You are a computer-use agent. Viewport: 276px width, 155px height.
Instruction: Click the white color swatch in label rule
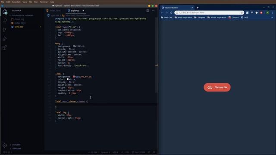point(68,79)
